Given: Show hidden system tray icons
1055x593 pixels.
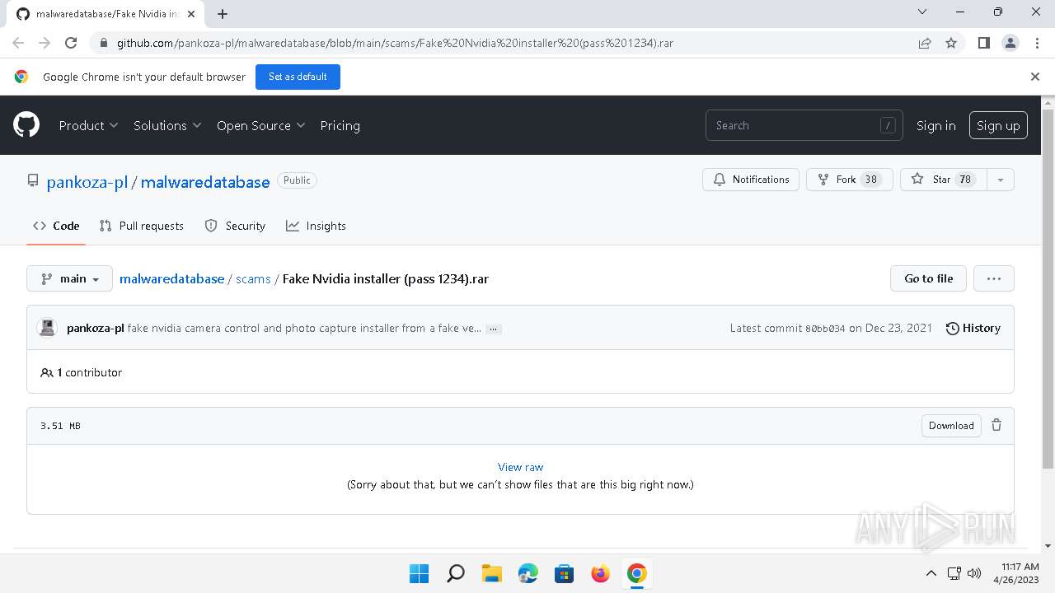Looking at the screenshot, I should [931, 573].
